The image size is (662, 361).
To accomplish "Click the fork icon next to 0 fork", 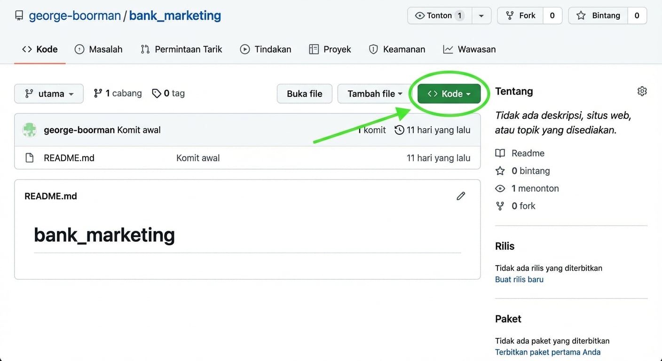I will [500, 206].
